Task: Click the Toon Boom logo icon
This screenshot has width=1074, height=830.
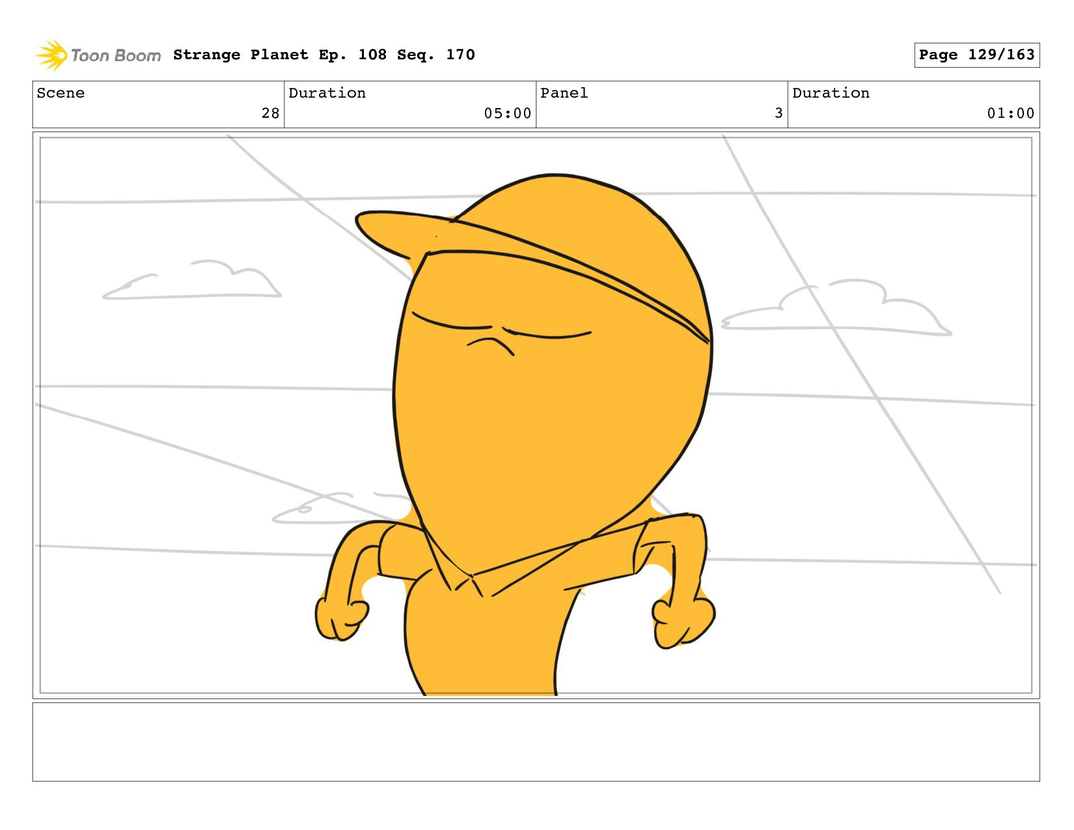Action: click(51, 55)
